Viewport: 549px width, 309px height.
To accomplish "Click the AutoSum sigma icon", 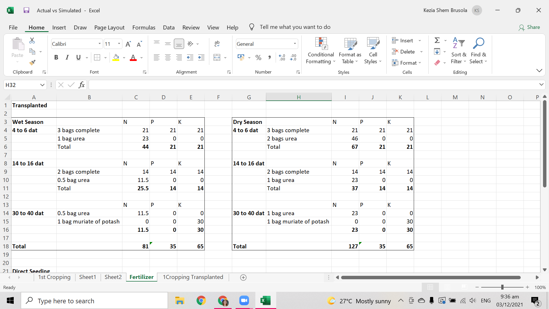I will tap(437, 40).
